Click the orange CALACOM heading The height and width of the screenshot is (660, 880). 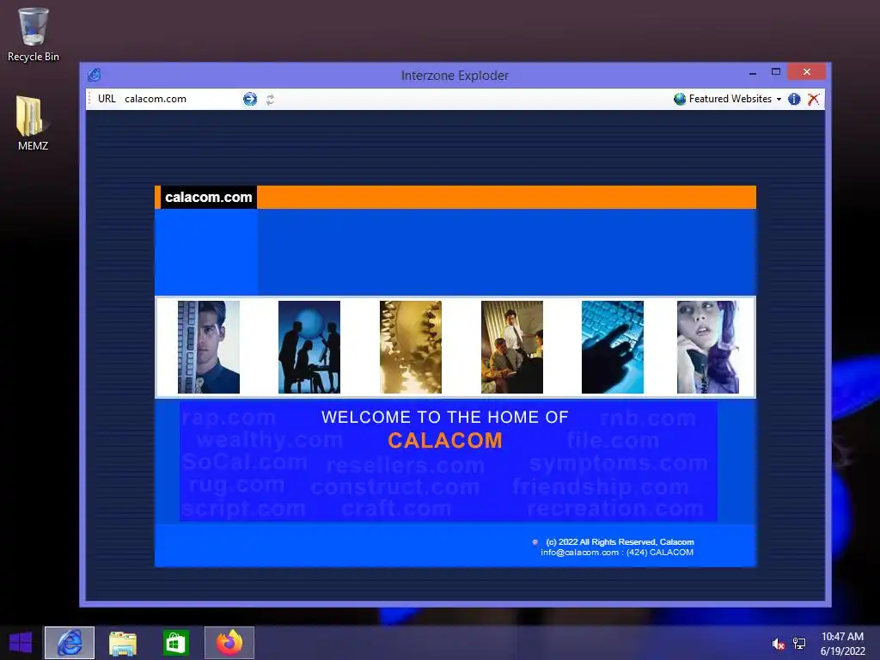click(445, 441)
